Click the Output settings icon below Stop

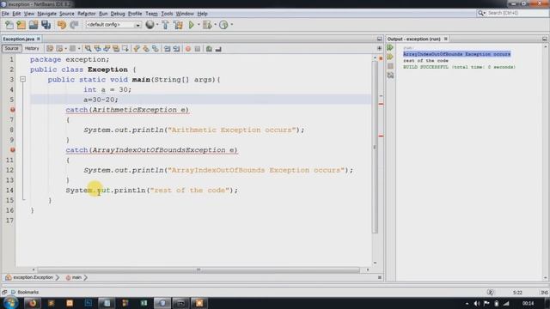tap(390, 76)
